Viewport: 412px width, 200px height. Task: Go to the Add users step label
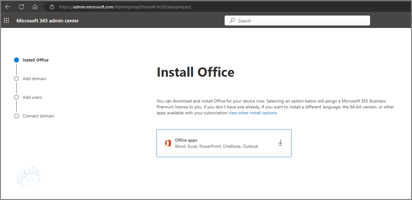click(x=32, y=97)
